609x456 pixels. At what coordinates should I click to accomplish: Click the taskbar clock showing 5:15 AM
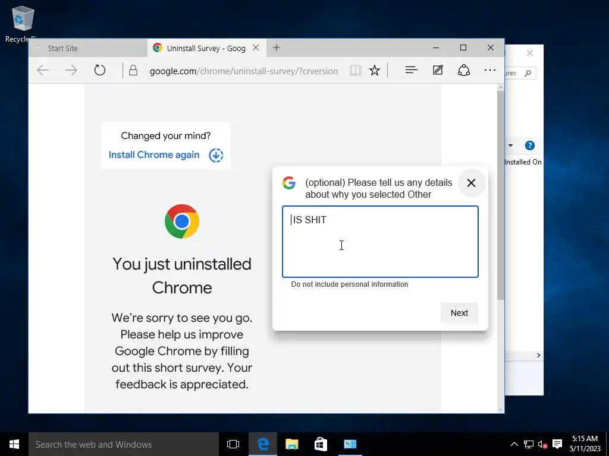585,444
